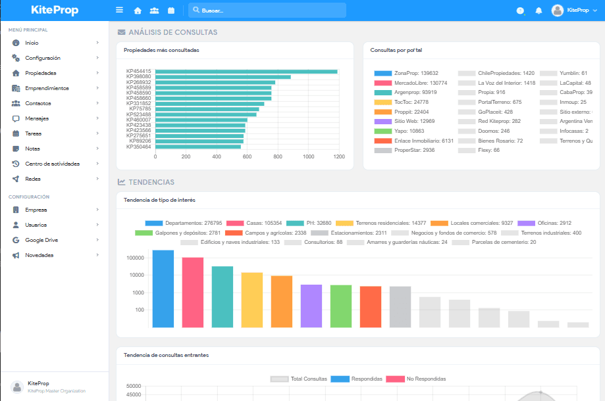This screenshot has width=605, height=401.
Task: Toggle ZonaProp legend item in portal chart
Action: click(406, 73)
